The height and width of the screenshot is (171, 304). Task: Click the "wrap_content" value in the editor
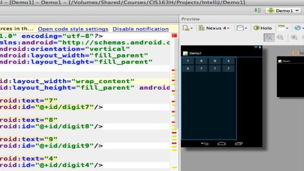point(103,81)
